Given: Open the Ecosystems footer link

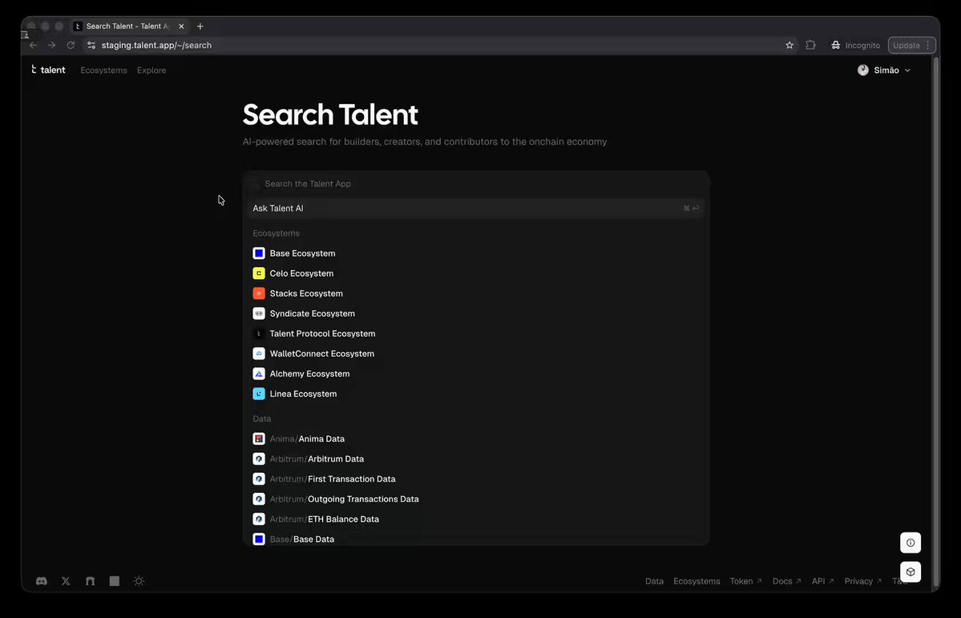Looking at the screenshot, I should click(697, 581).
